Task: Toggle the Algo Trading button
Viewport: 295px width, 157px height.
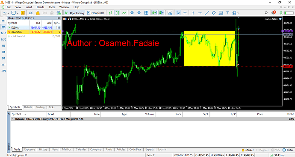Action: tap(74, 13)
